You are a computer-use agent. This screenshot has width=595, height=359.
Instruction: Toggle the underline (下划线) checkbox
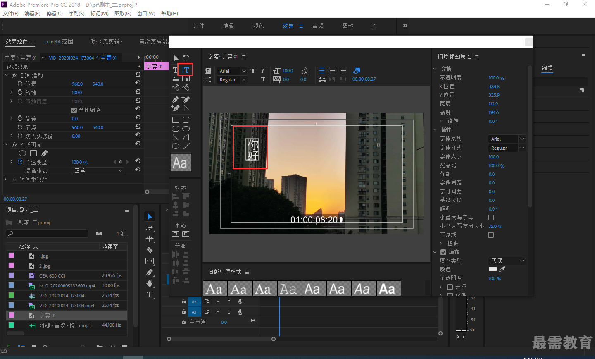click(x=491, y=235)
